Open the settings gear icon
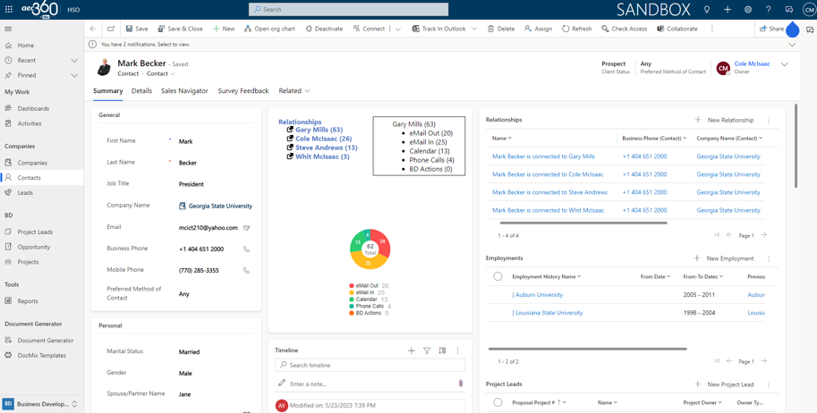The width and height of the screenshot is (817, 413). tap(748, 9)
